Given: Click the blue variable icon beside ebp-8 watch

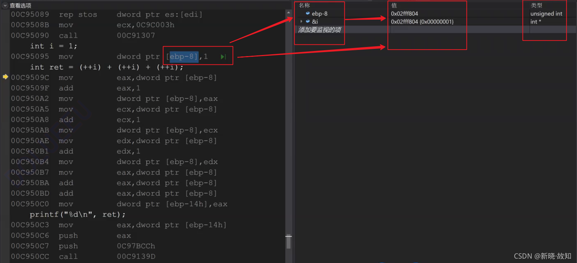Looking at the screenshot, I should [x=308, y=13].
